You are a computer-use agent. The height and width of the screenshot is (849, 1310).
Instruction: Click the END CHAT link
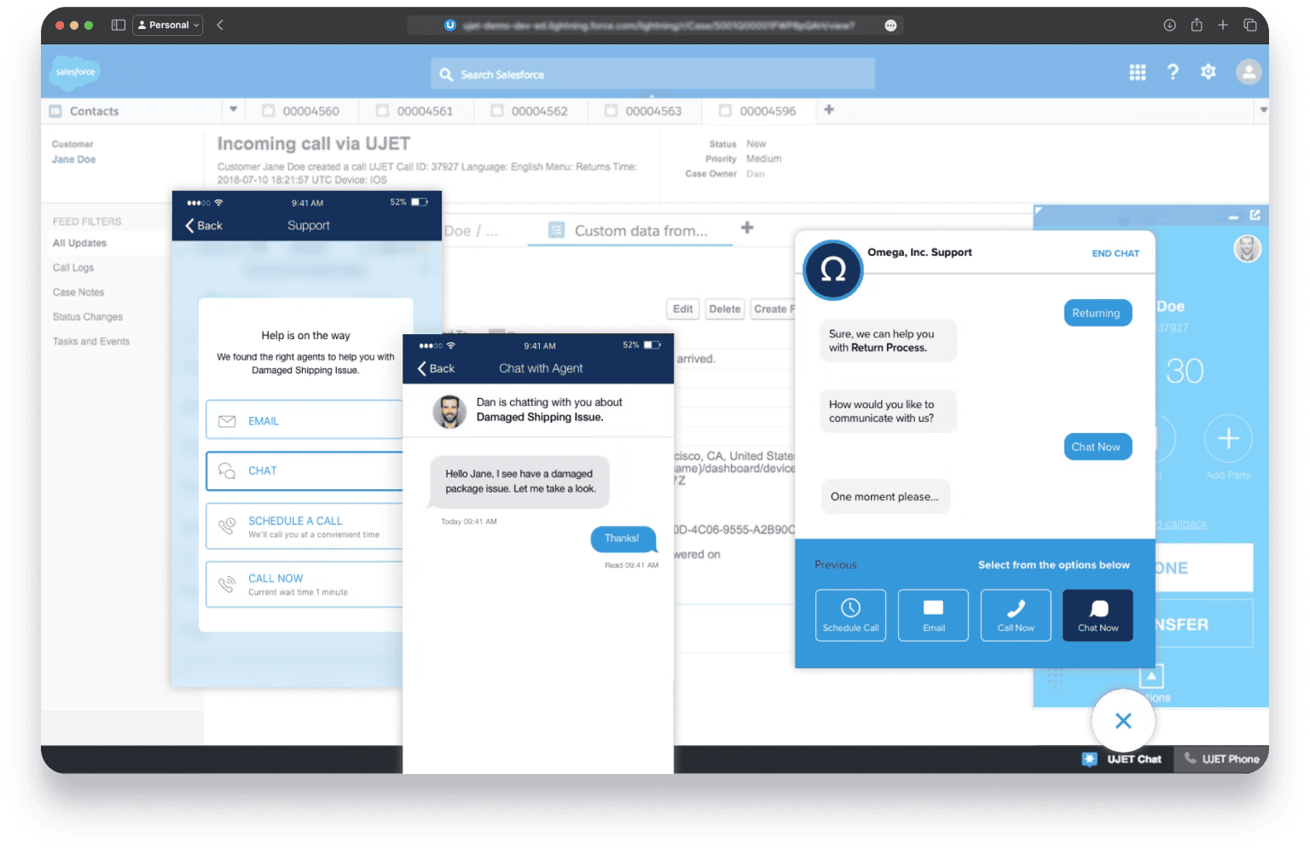tap(1115, 253)
